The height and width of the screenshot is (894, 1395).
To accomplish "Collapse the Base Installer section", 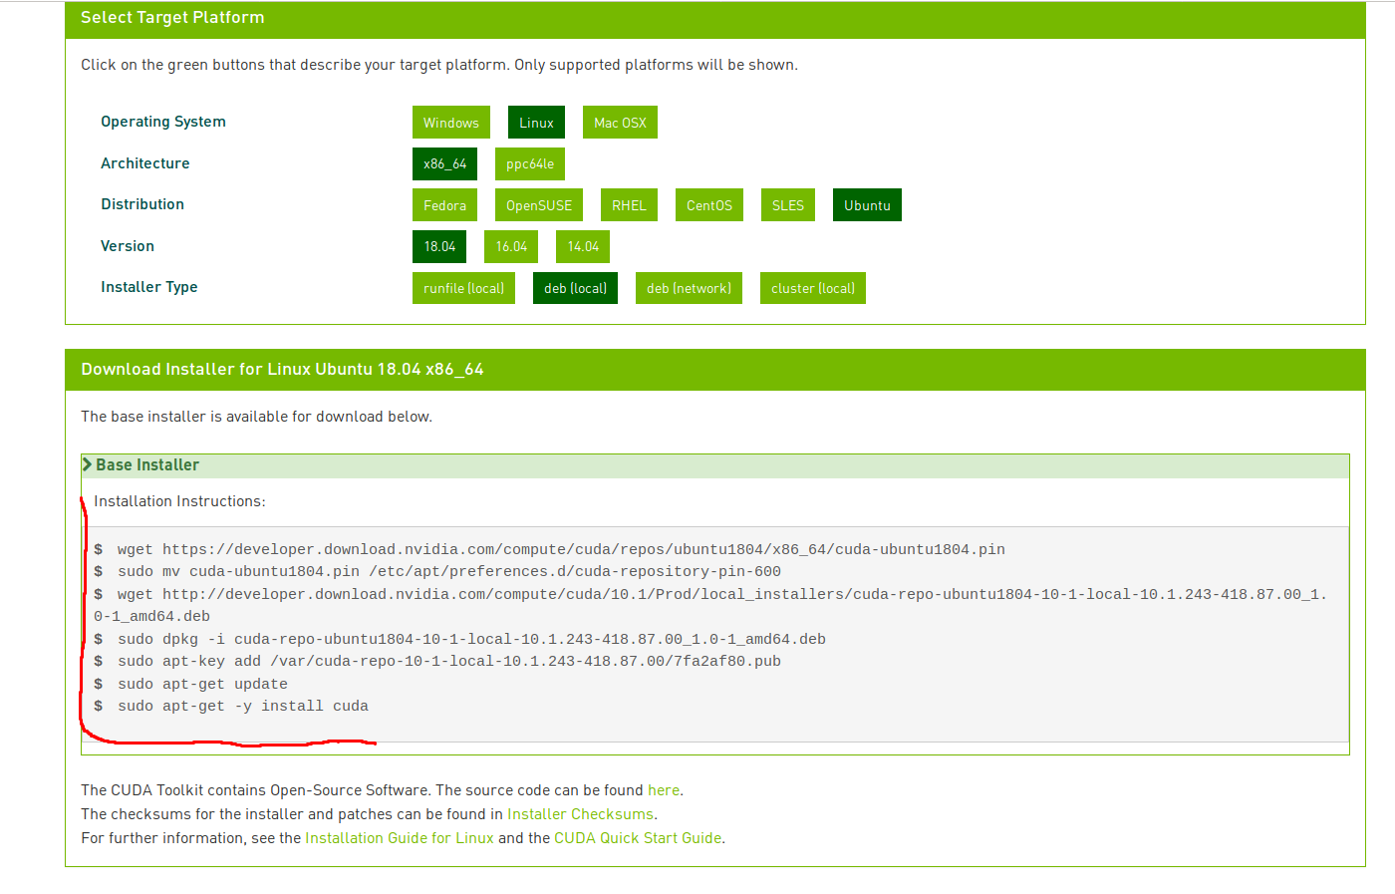I will click(714, 465).
